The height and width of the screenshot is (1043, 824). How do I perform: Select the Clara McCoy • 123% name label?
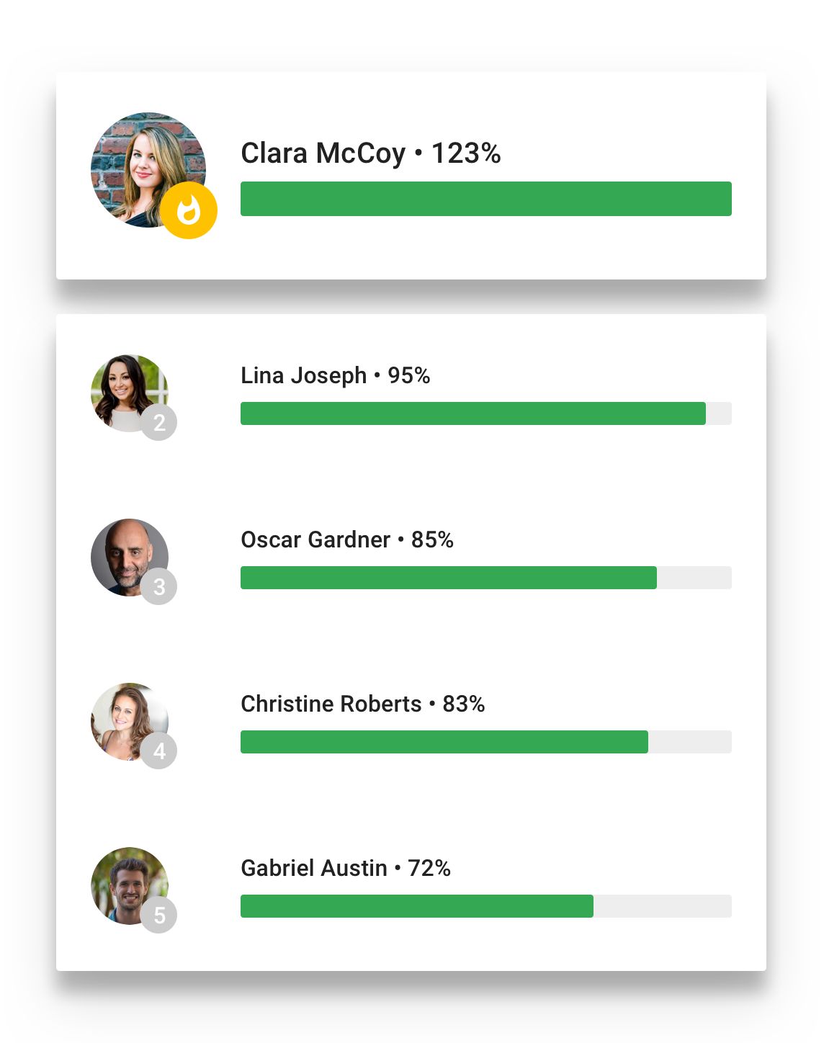[370, 153]
